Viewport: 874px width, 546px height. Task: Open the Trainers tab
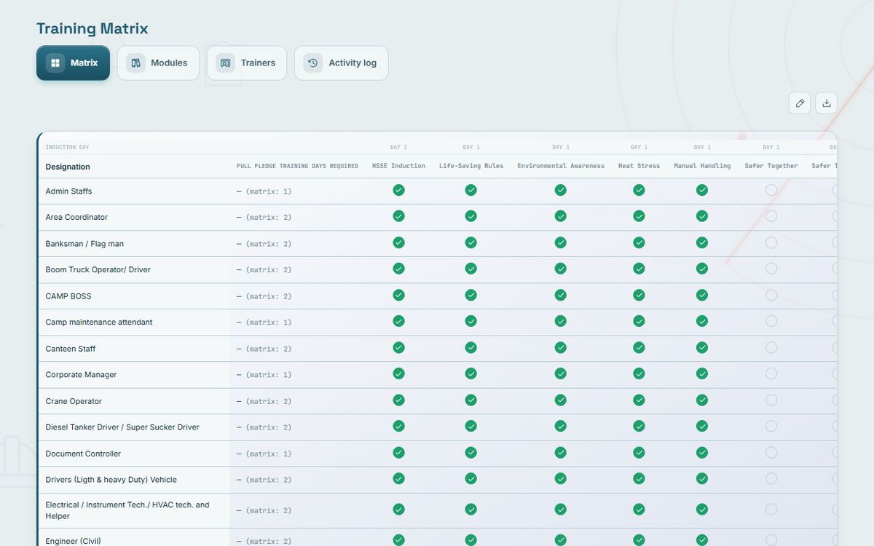pyautogui.click(x=247, y=63)
